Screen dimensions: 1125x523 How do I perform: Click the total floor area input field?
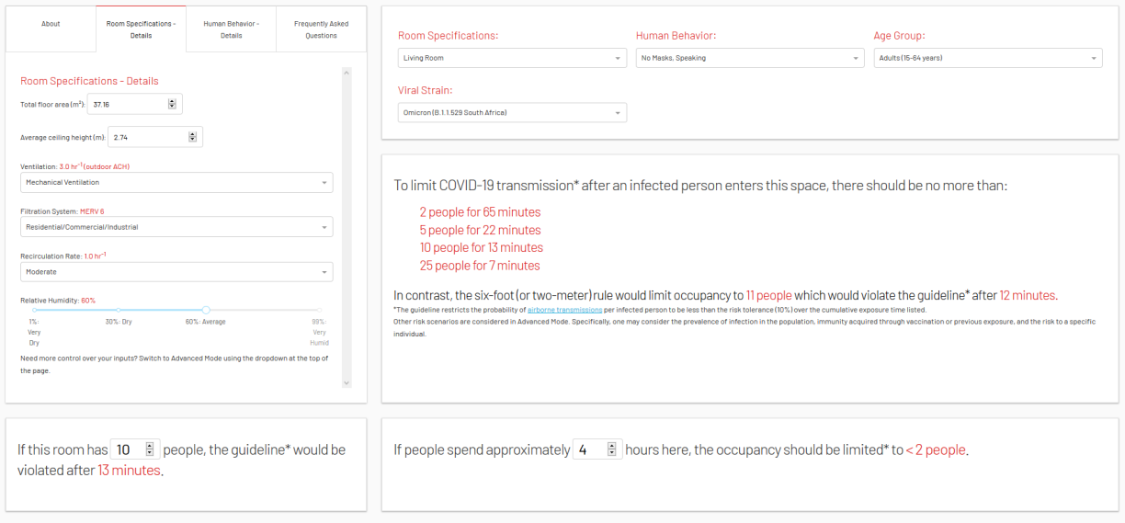(127, 105)
